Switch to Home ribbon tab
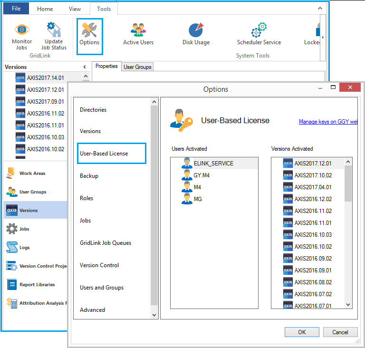This screenshot has width=365, height=348. [45, 9]
